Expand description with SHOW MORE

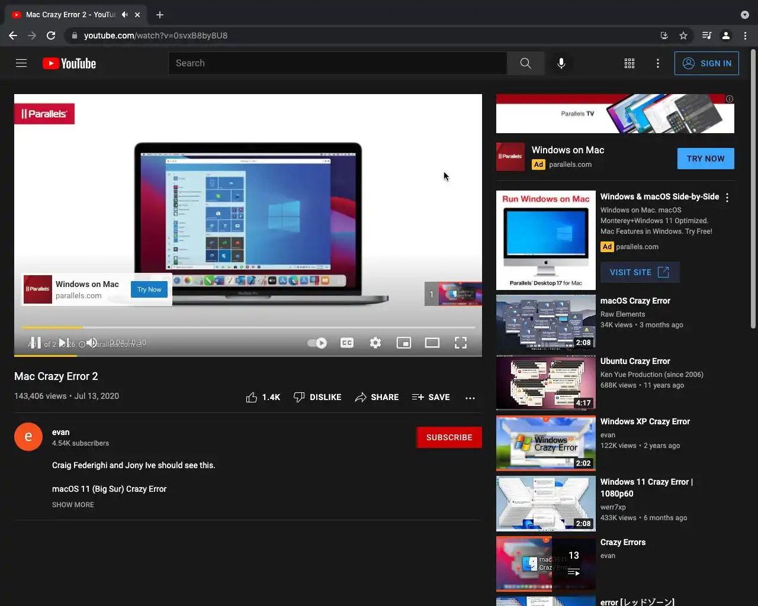coord(73,505)
